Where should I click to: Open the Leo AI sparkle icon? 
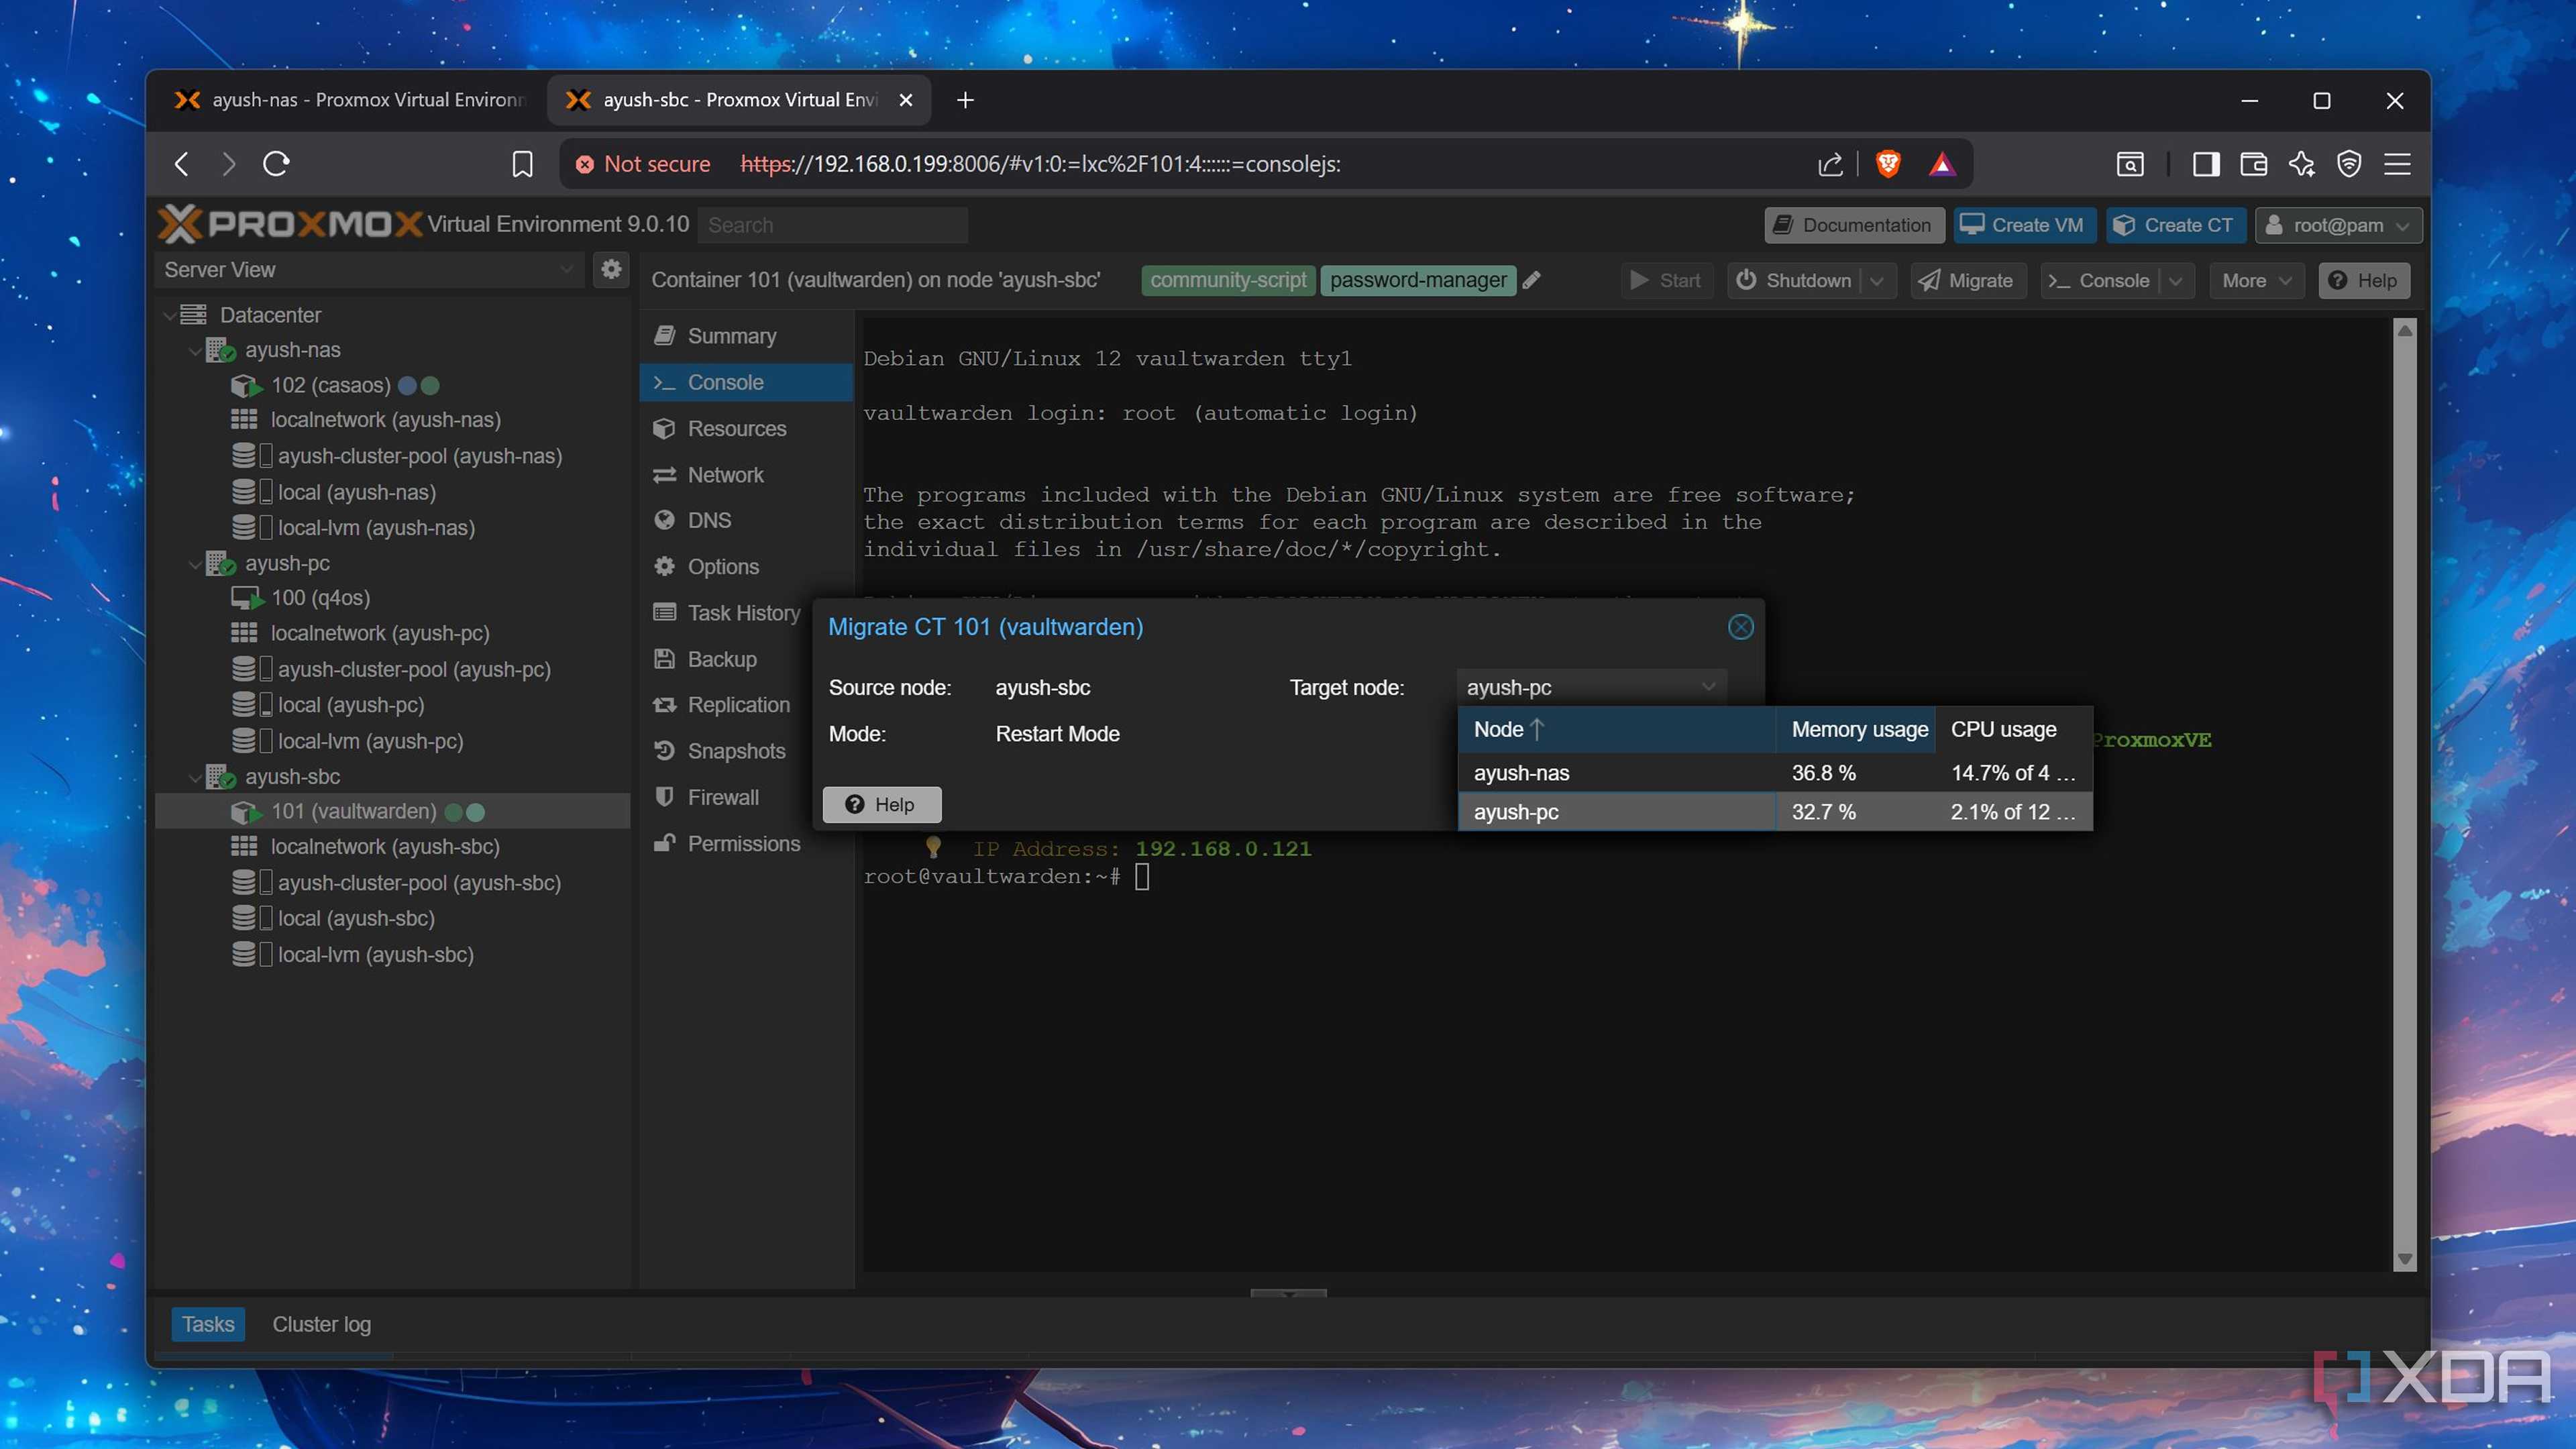click(x=2302, y=164)
